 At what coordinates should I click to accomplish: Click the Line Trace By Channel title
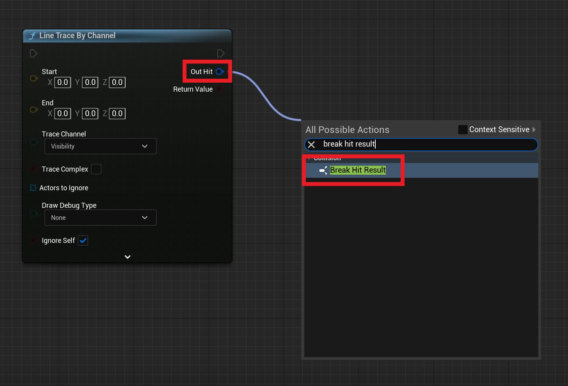tap(77, 35)
